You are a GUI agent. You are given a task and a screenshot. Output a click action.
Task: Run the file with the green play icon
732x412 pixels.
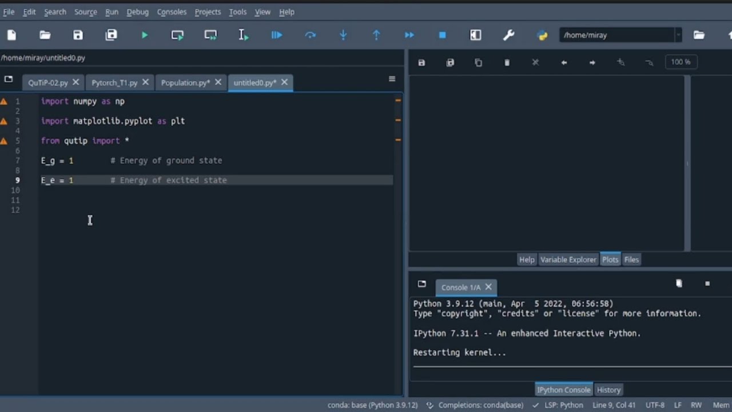click(145, 35)
